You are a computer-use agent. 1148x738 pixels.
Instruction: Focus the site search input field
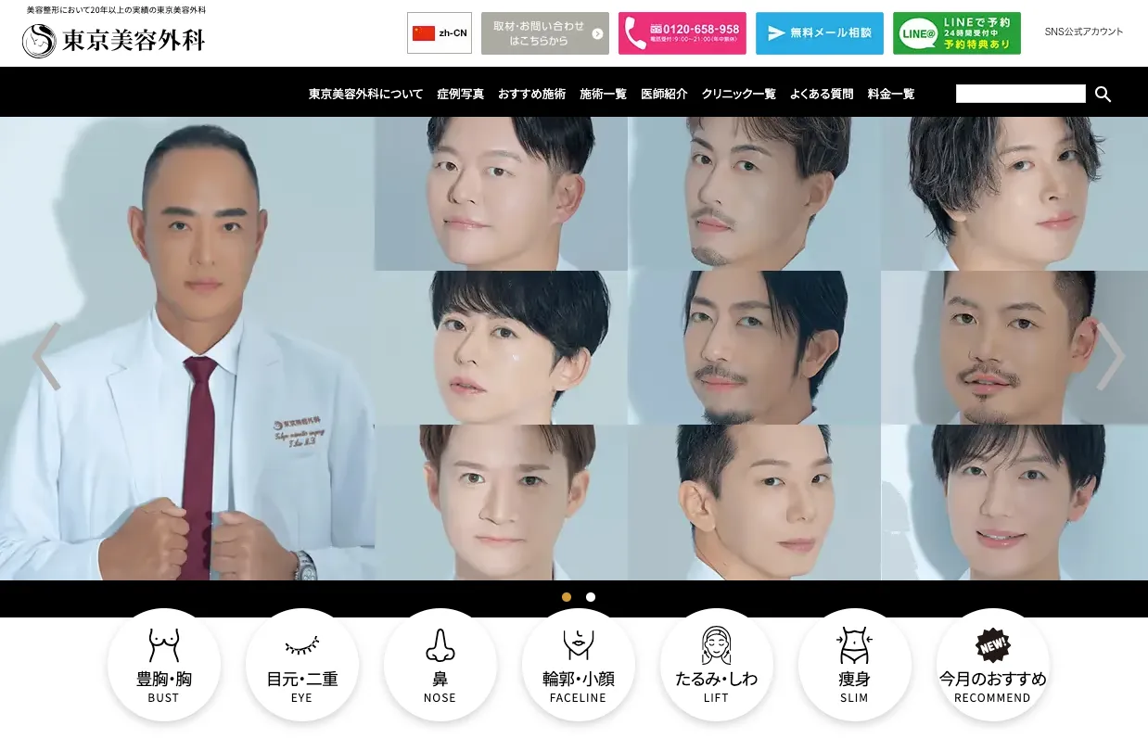[x=1020, y=94]
